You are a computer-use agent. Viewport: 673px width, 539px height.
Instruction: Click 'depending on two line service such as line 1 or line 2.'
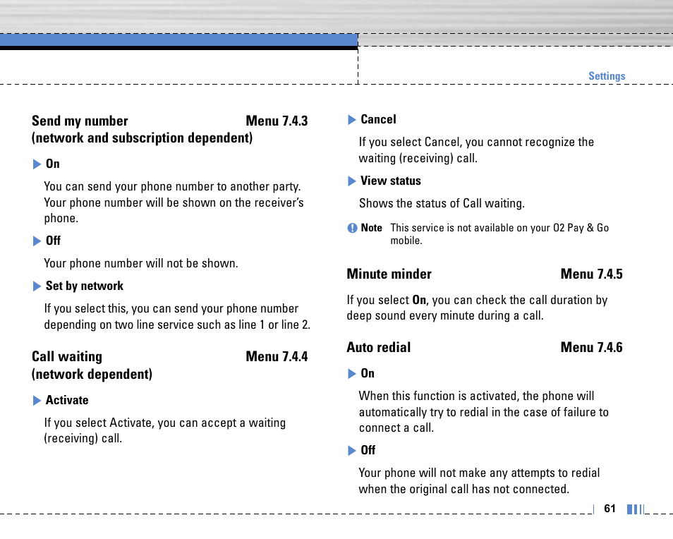click(177, 325)
